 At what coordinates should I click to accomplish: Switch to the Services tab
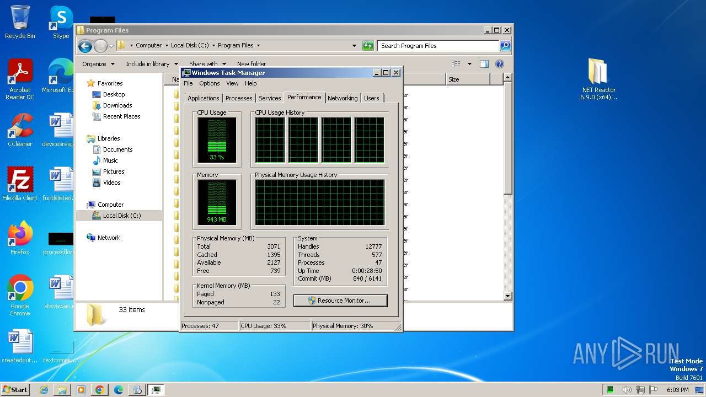270,98
